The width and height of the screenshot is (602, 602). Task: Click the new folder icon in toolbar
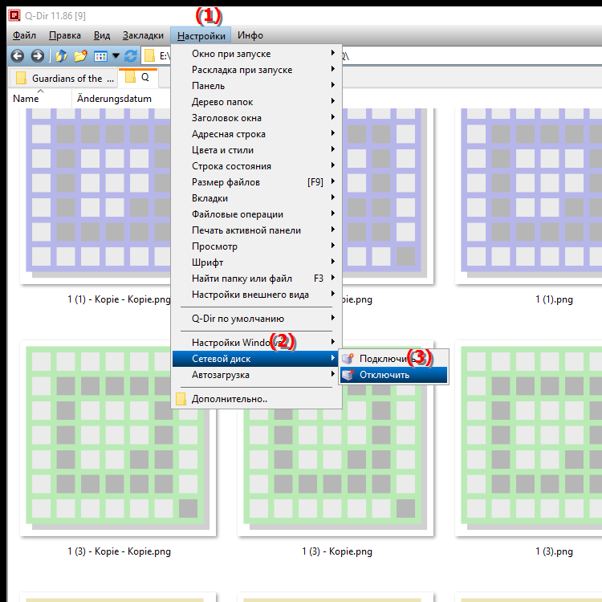point(80,56)
